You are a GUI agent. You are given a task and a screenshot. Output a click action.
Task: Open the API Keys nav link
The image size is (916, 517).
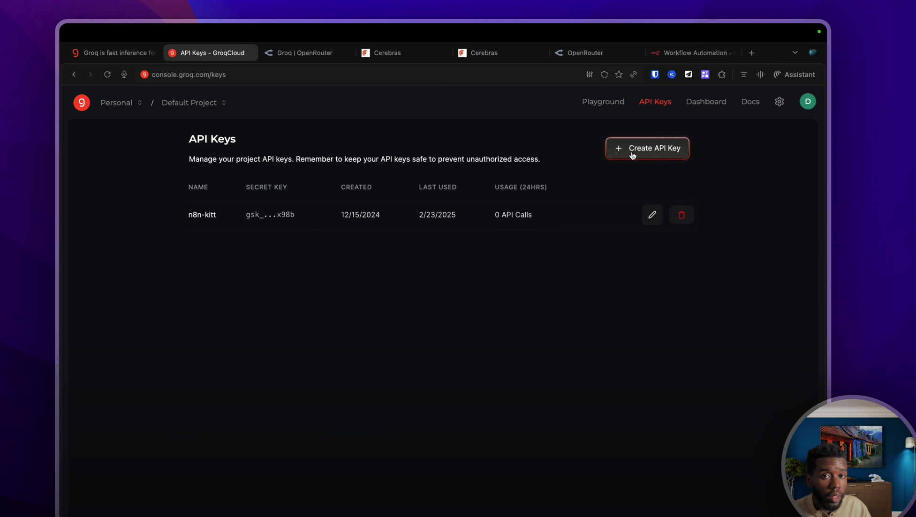[655, 102]
